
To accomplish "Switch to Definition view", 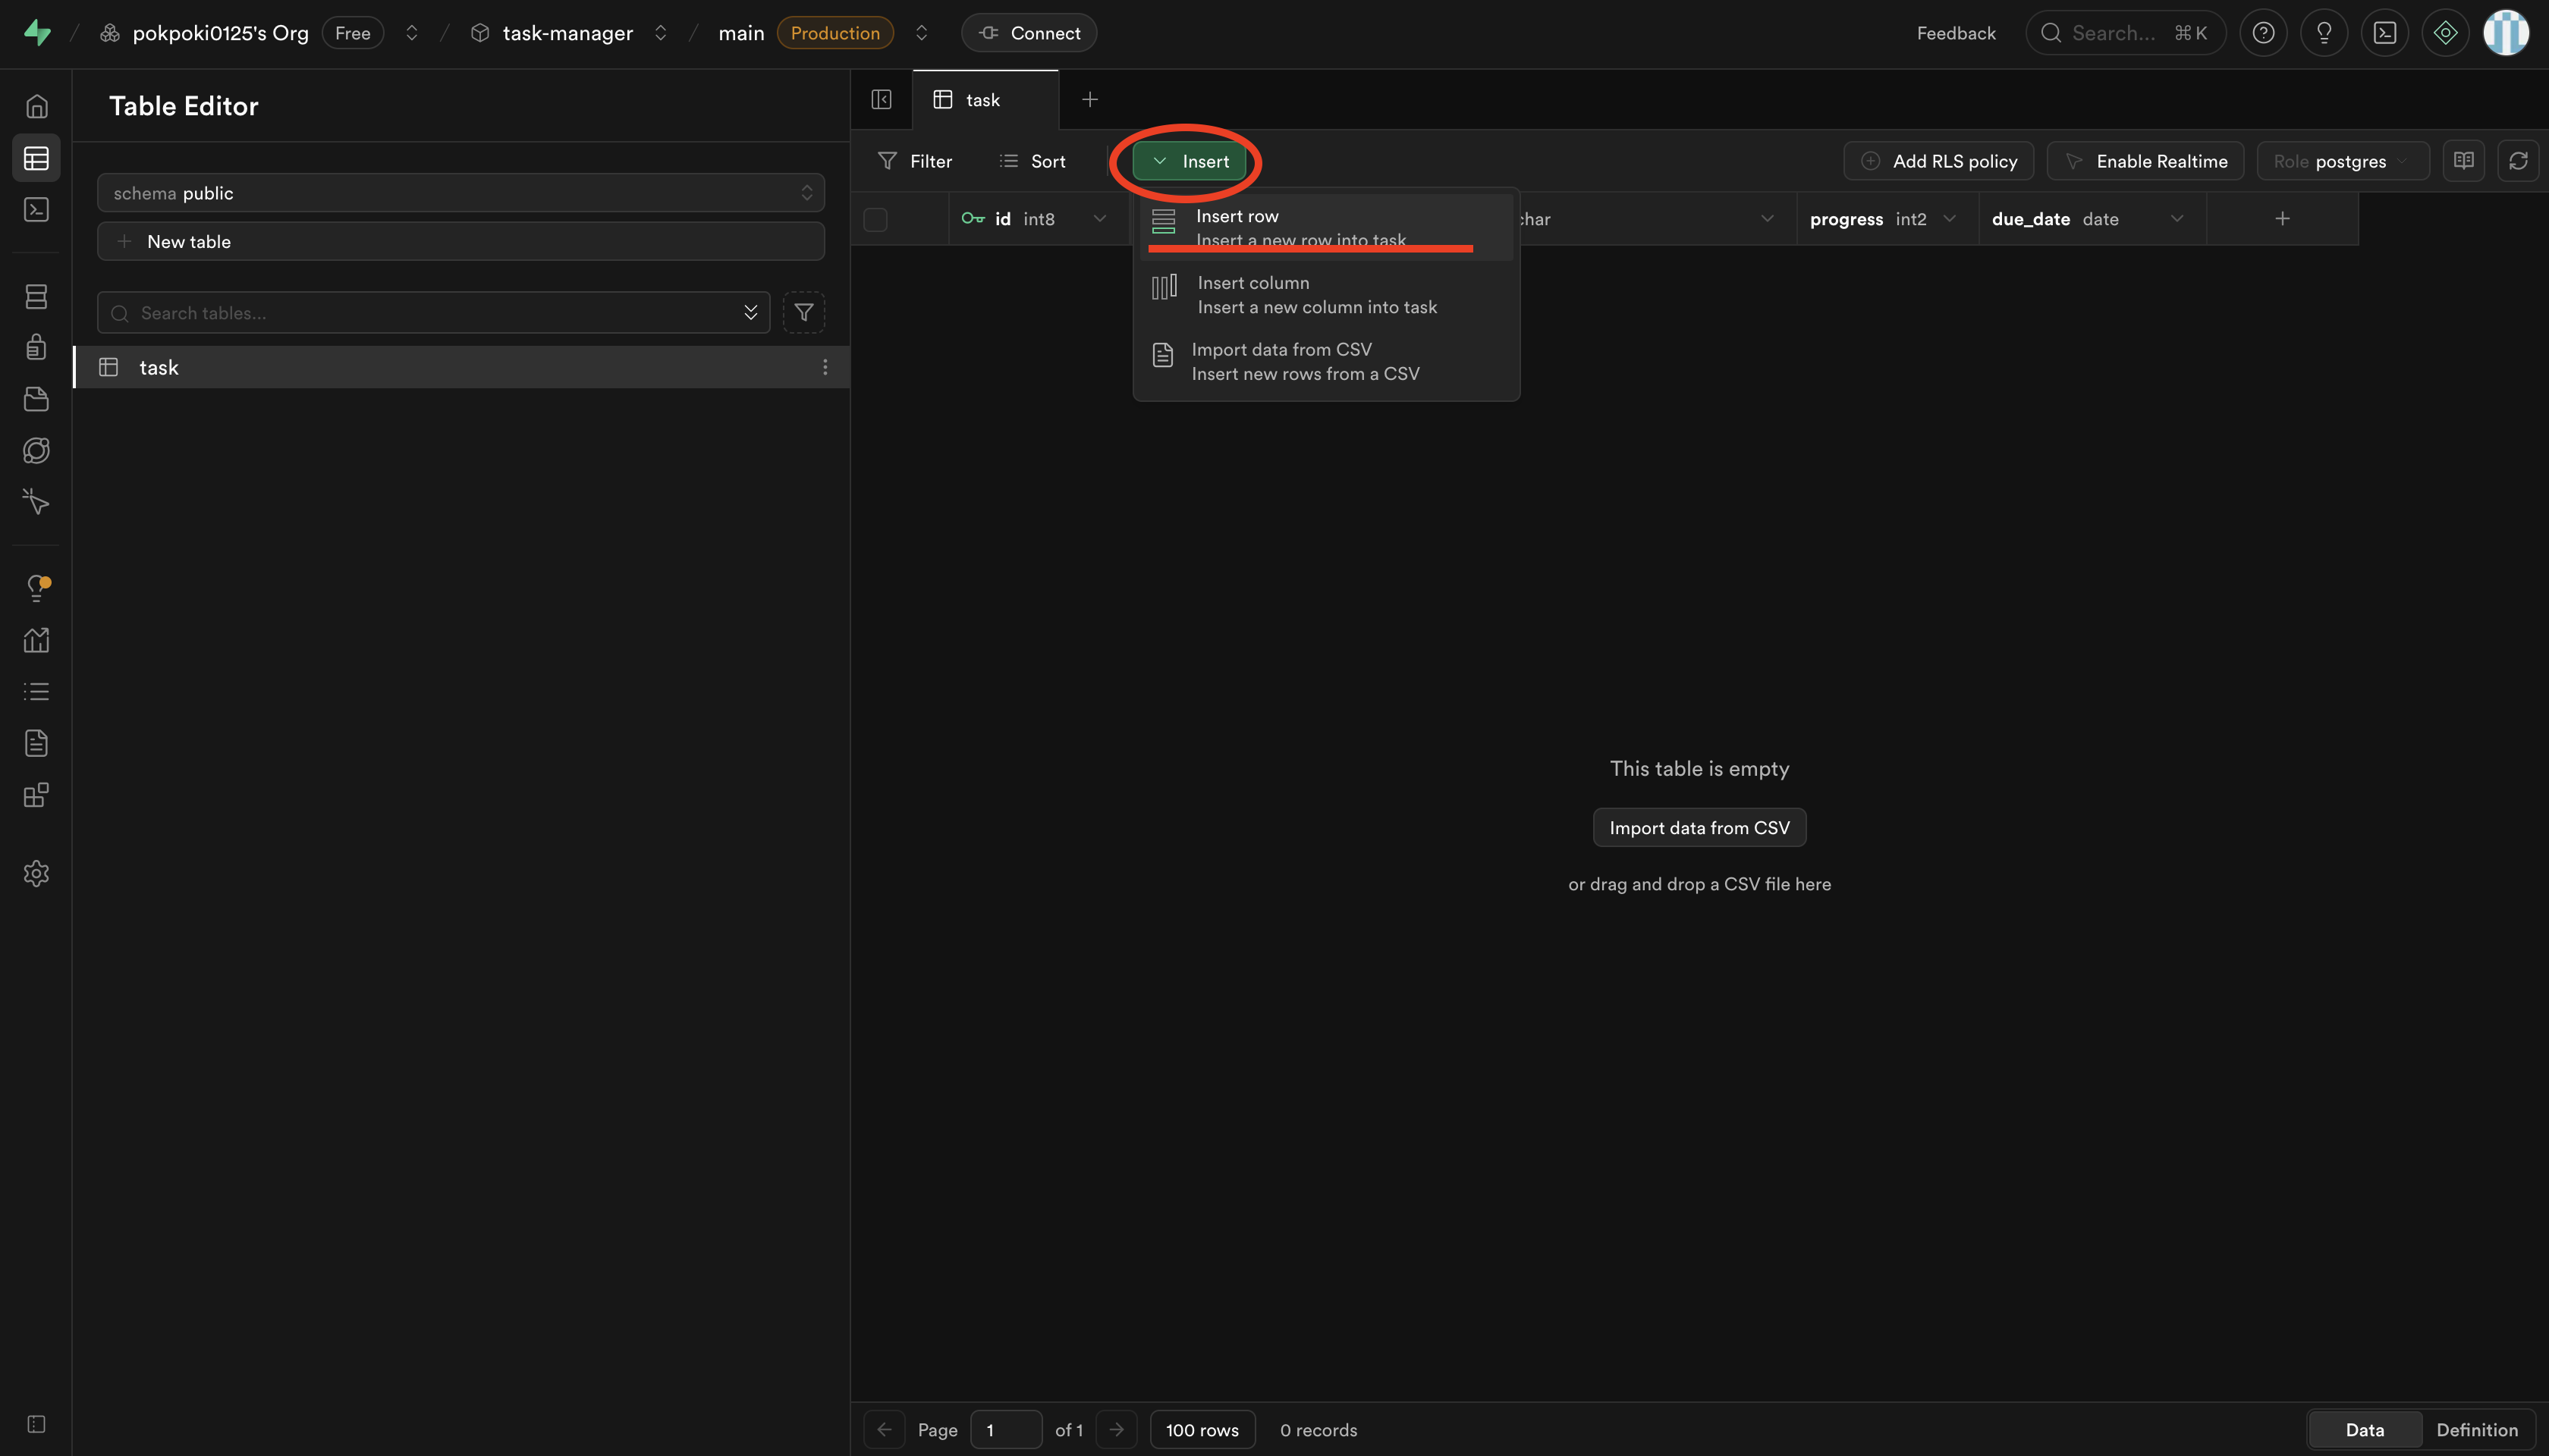I will pyautogui.click(x=2476, y=1429).
